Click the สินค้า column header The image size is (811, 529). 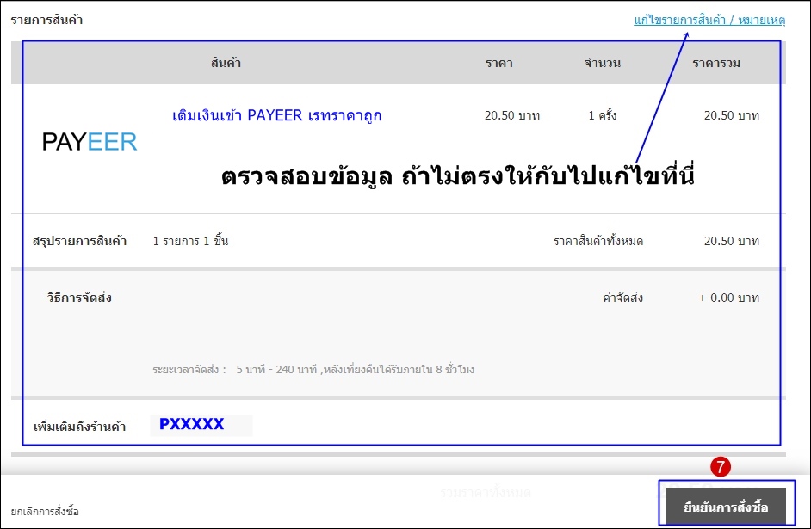click(x=226, y=63)
